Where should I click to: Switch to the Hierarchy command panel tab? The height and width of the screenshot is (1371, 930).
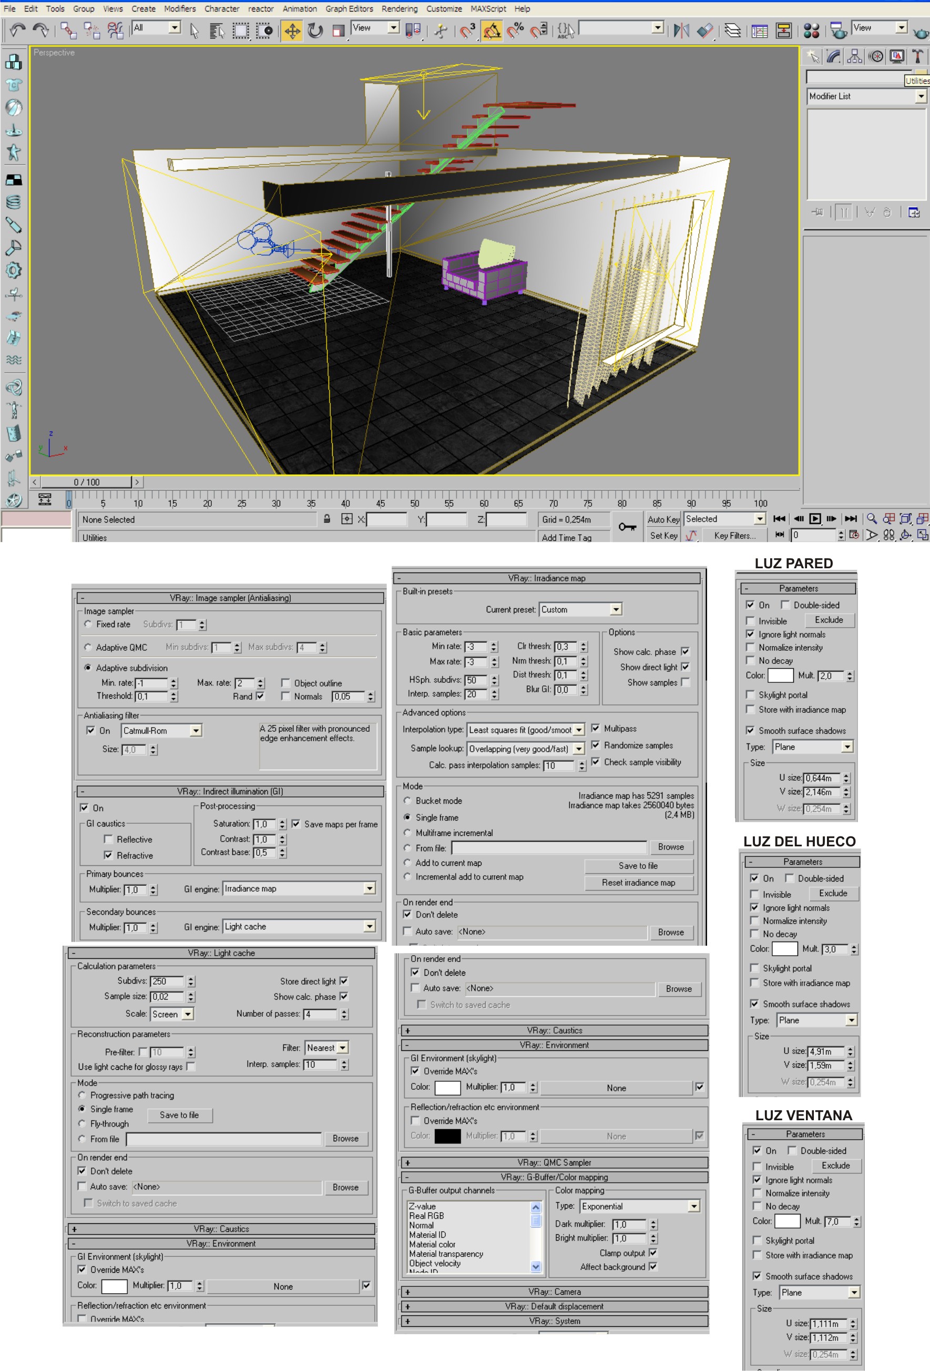pyautogui.click(x=854, y=57)
